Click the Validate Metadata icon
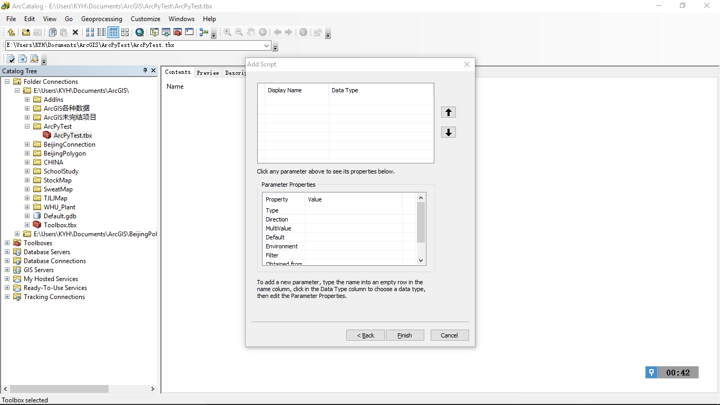Viewport: 720px width, 405px height. (11, 59)
